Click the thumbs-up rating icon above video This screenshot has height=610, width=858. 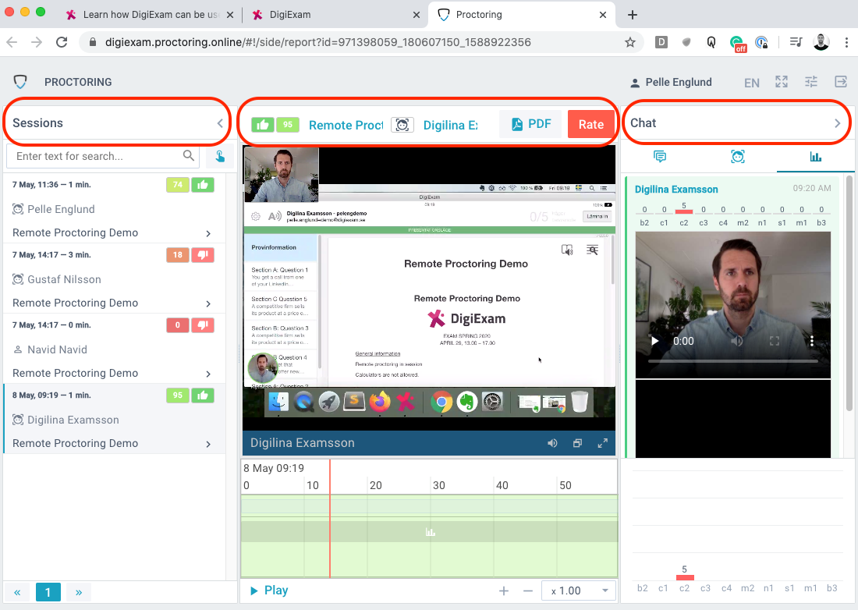pyautogui.click(x=263, y=125)
